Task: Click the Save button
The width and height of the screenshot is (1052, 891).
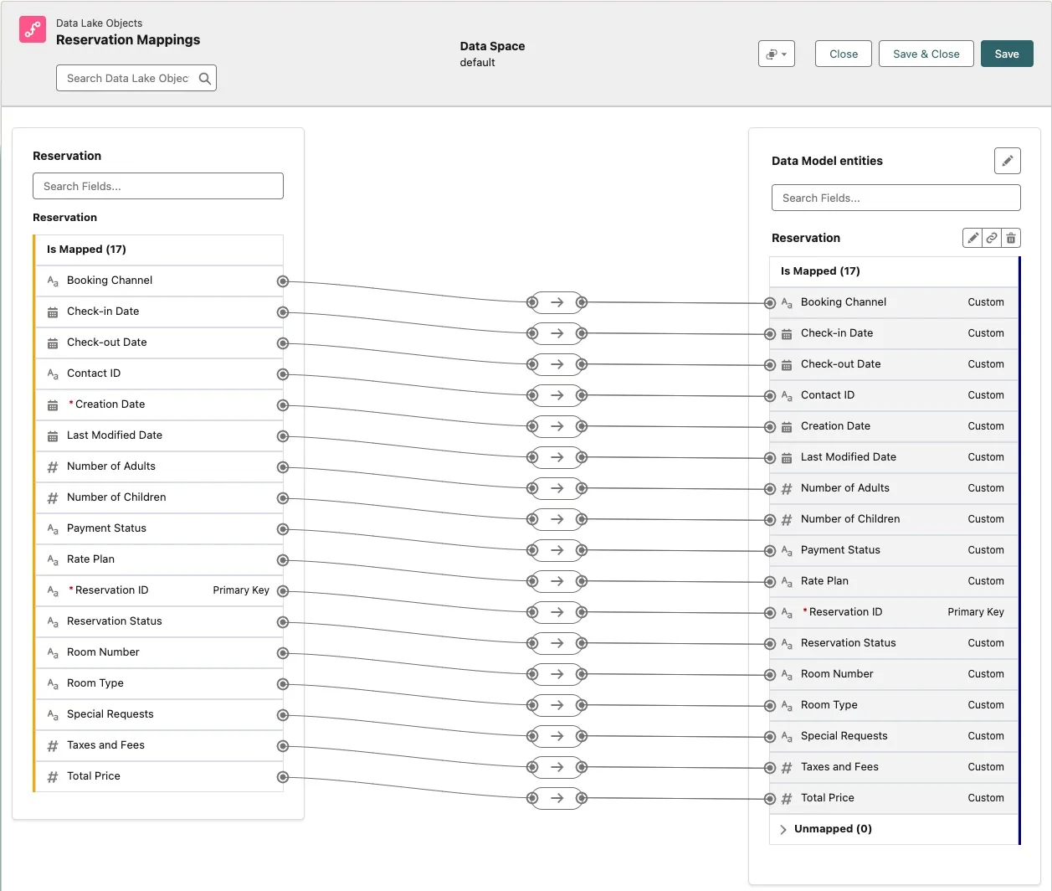Action: click(x=1006, y=54)
